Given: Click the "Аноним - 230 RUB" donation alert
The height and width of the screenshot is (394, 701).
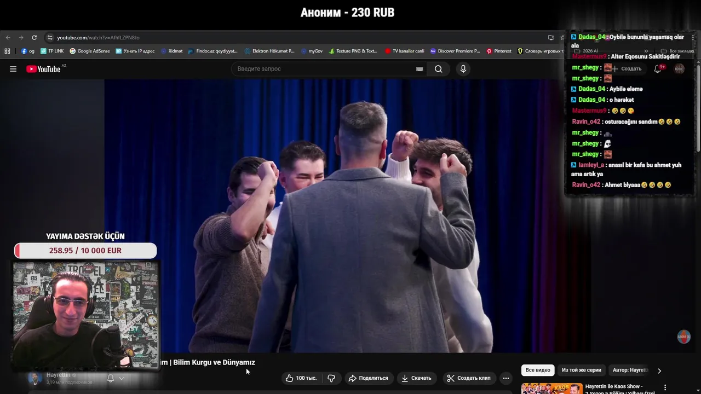Looking at the screenshot, I should pos(347,13).
